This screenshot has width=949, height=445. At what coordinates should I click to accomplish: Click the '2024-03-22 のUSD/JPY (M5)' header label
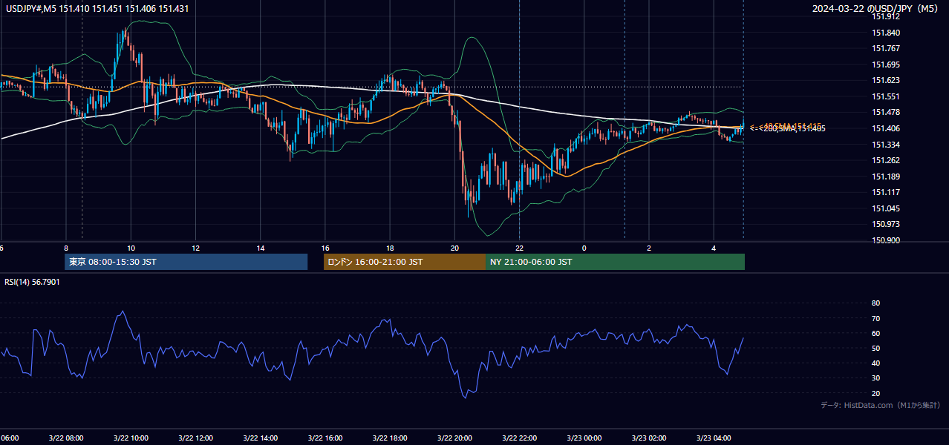tap(876, 9)
